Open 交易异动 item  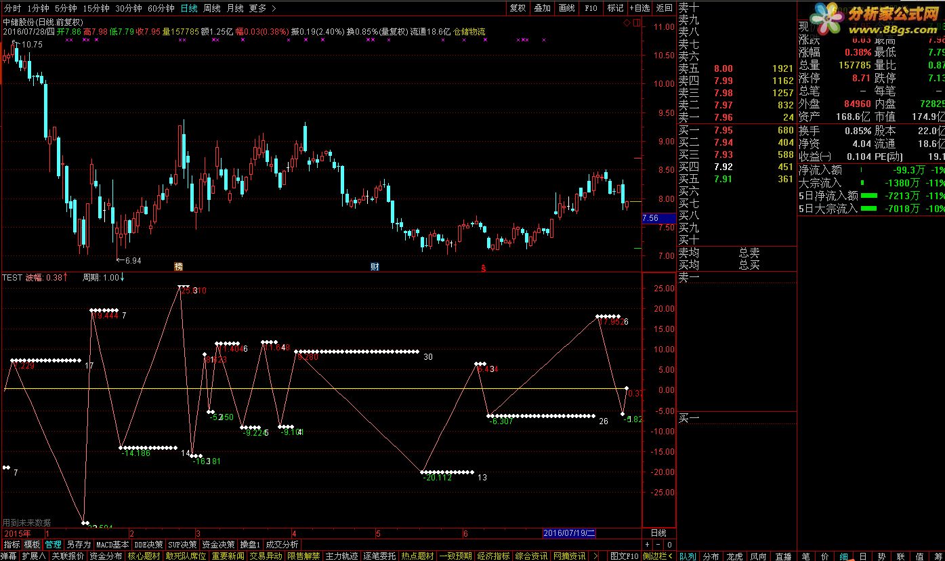(x=266, y=556)
